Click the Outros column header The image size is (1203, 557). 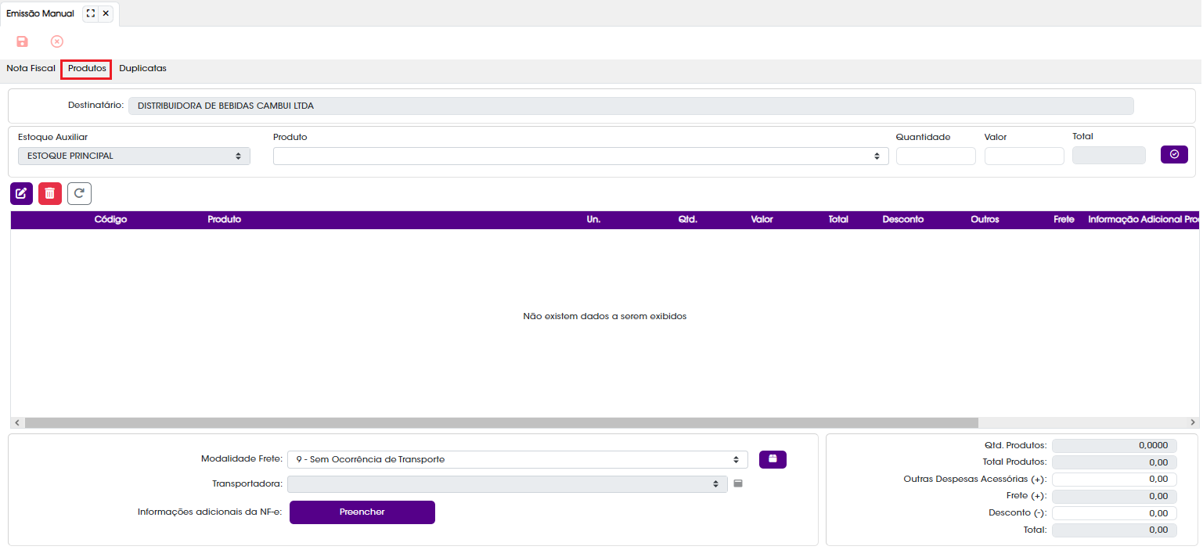point(985,220)
